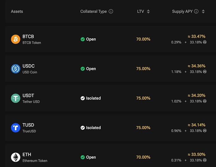Sort by LTV using sort arrows
Screen dimensions: 216x167
pyautogui.click(x=148, y=11)
